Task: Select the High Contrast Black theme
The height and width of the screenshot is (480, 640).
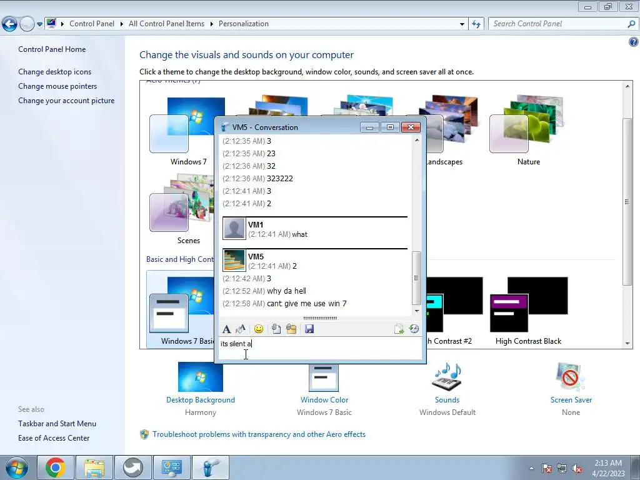Action: (x=529, y=310)
